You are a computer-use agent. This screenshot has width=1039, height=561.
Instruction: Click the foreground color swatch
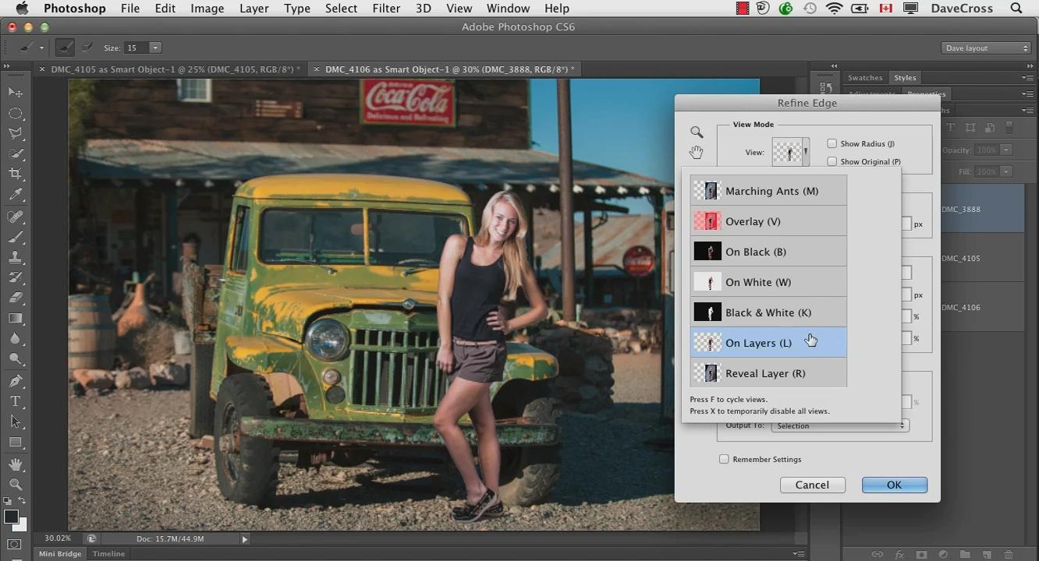11,517
